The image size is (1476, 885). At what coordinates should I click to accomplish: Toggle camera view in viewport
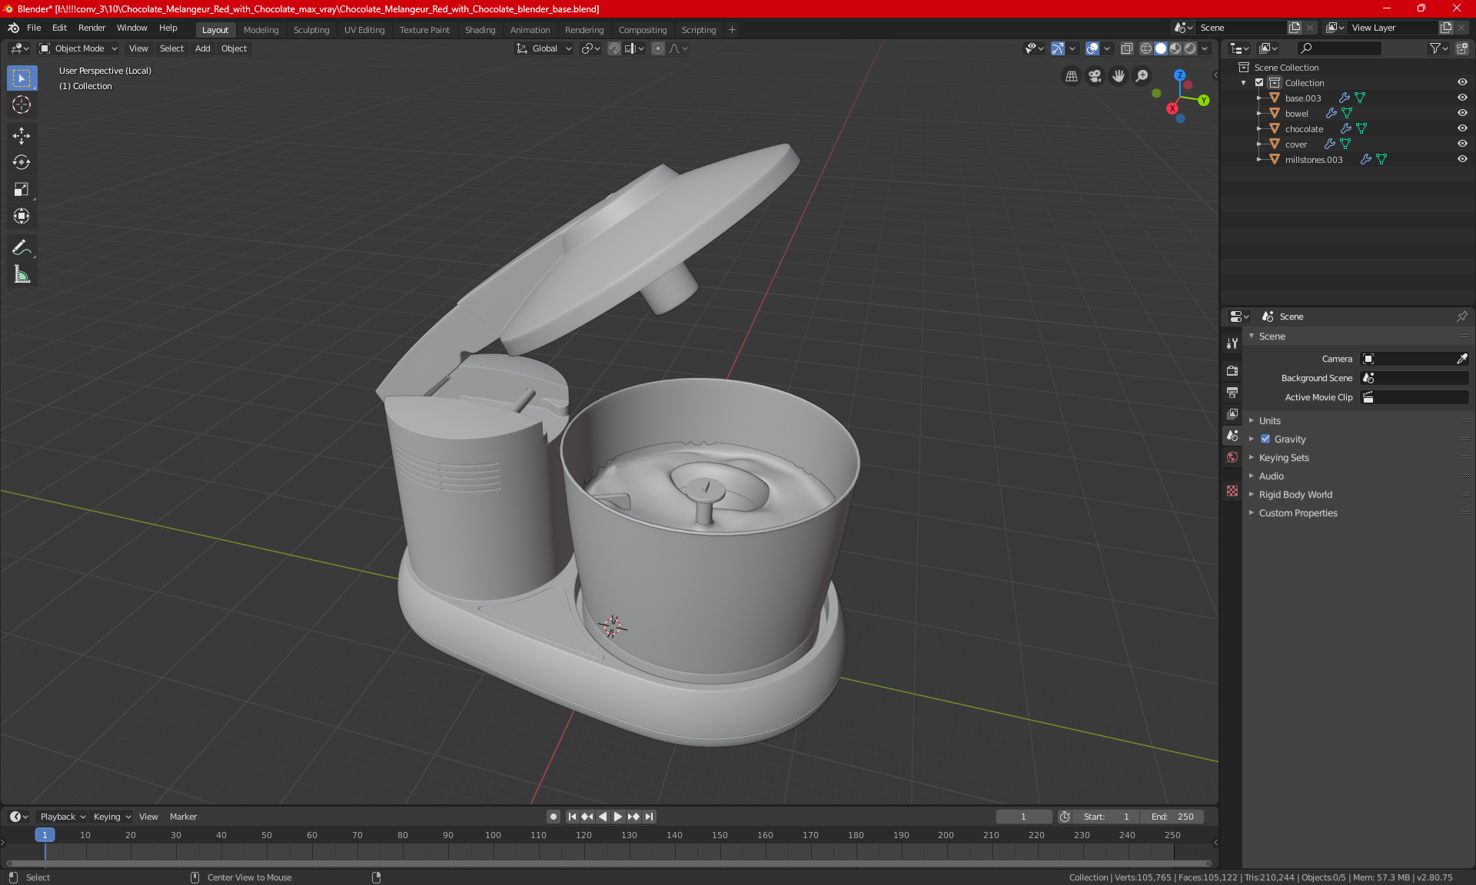[x=1095, y=76]
